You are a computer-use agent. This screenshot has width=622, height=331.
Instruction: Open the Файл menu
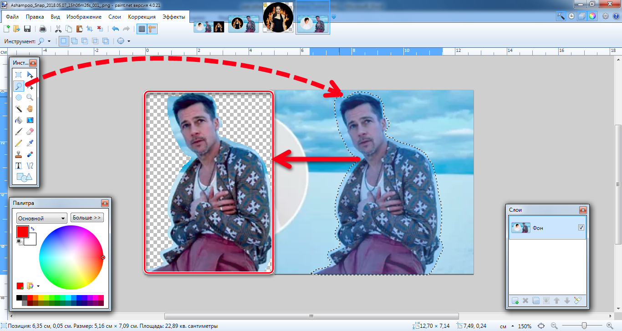(x=12, y=17)
